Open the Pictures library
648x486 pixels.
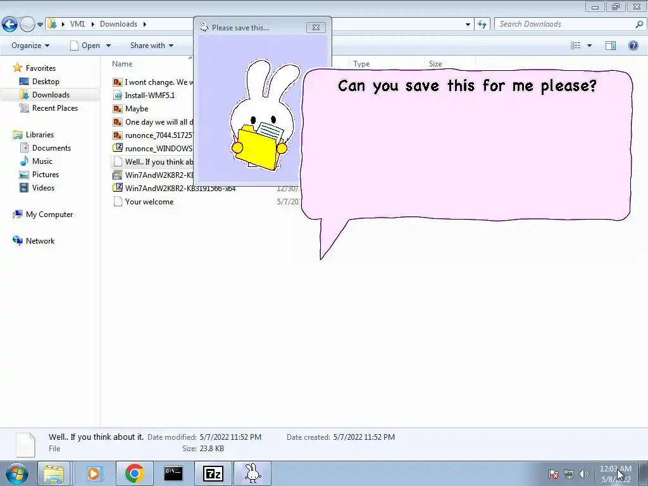pyautogui.click(x=46, y=175)
